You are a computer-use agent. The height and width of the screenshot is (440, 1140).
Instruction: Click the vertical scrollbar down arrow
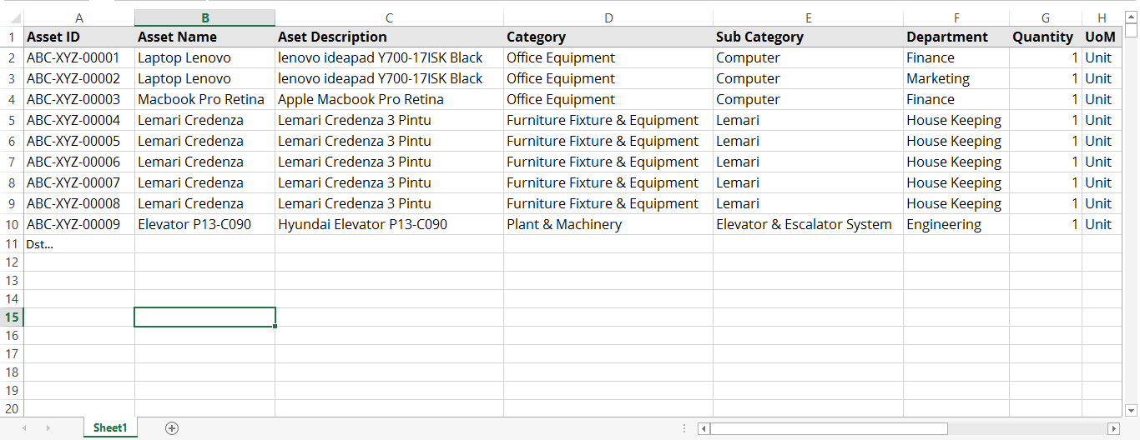coord(1131,410)
